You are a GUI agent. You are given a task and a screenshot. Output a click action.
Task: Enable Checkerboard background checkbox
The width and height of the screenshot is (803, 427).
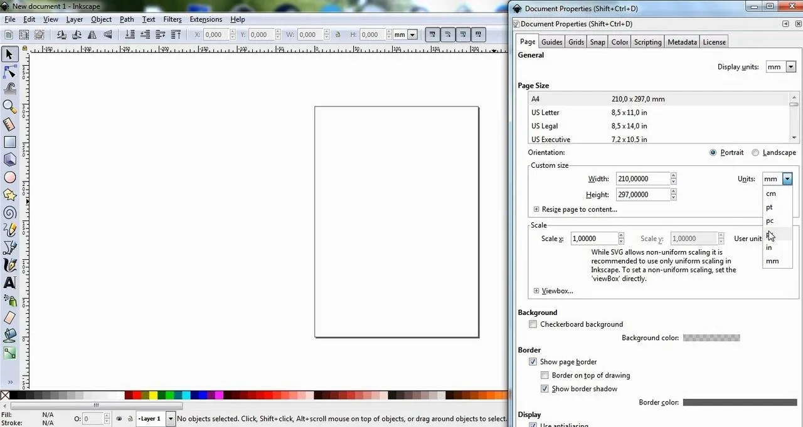(533, 324)
